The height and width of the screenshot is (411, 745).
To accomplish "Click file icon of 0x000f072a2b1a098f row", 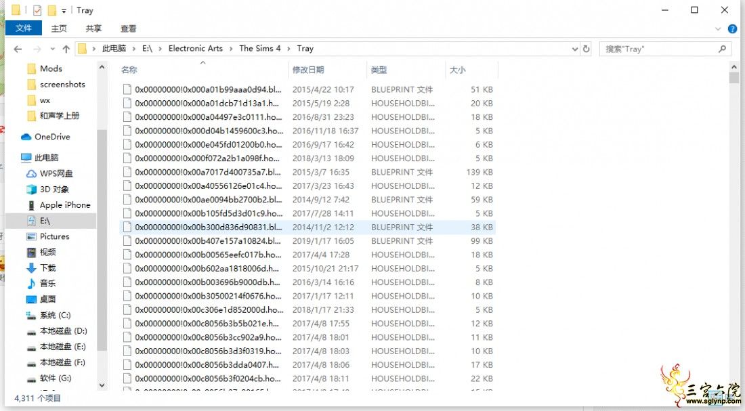I will 127,158.
